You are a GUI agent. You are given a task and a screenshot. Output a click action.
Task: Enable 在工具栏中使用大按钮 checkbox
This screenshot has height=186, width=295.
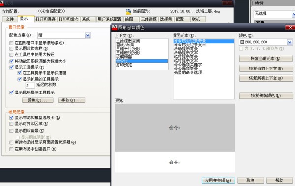11,55
